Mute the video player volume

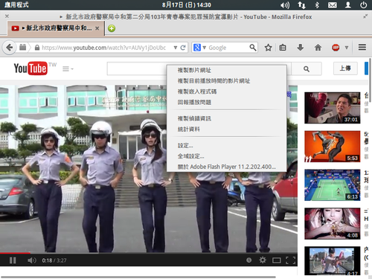pos(32,260)
